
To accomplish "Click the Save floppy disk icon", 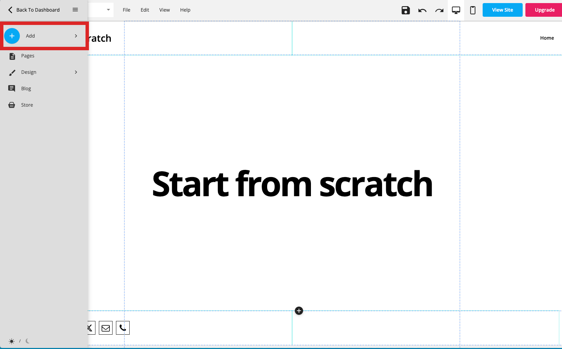I will point(406,10).
